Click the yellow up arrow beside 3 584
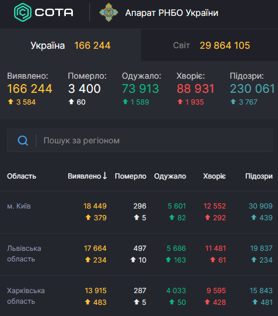The image size is (278, 316). [11, 102]
